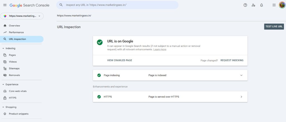Click the Videos icon in sidebar
Viewport: 286px width, 122px height.
click(x=5, y=62)
